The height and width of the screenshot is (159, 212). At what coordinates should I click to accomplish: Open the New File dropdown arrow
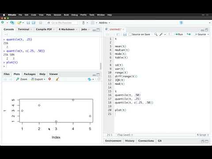(7, 23)
